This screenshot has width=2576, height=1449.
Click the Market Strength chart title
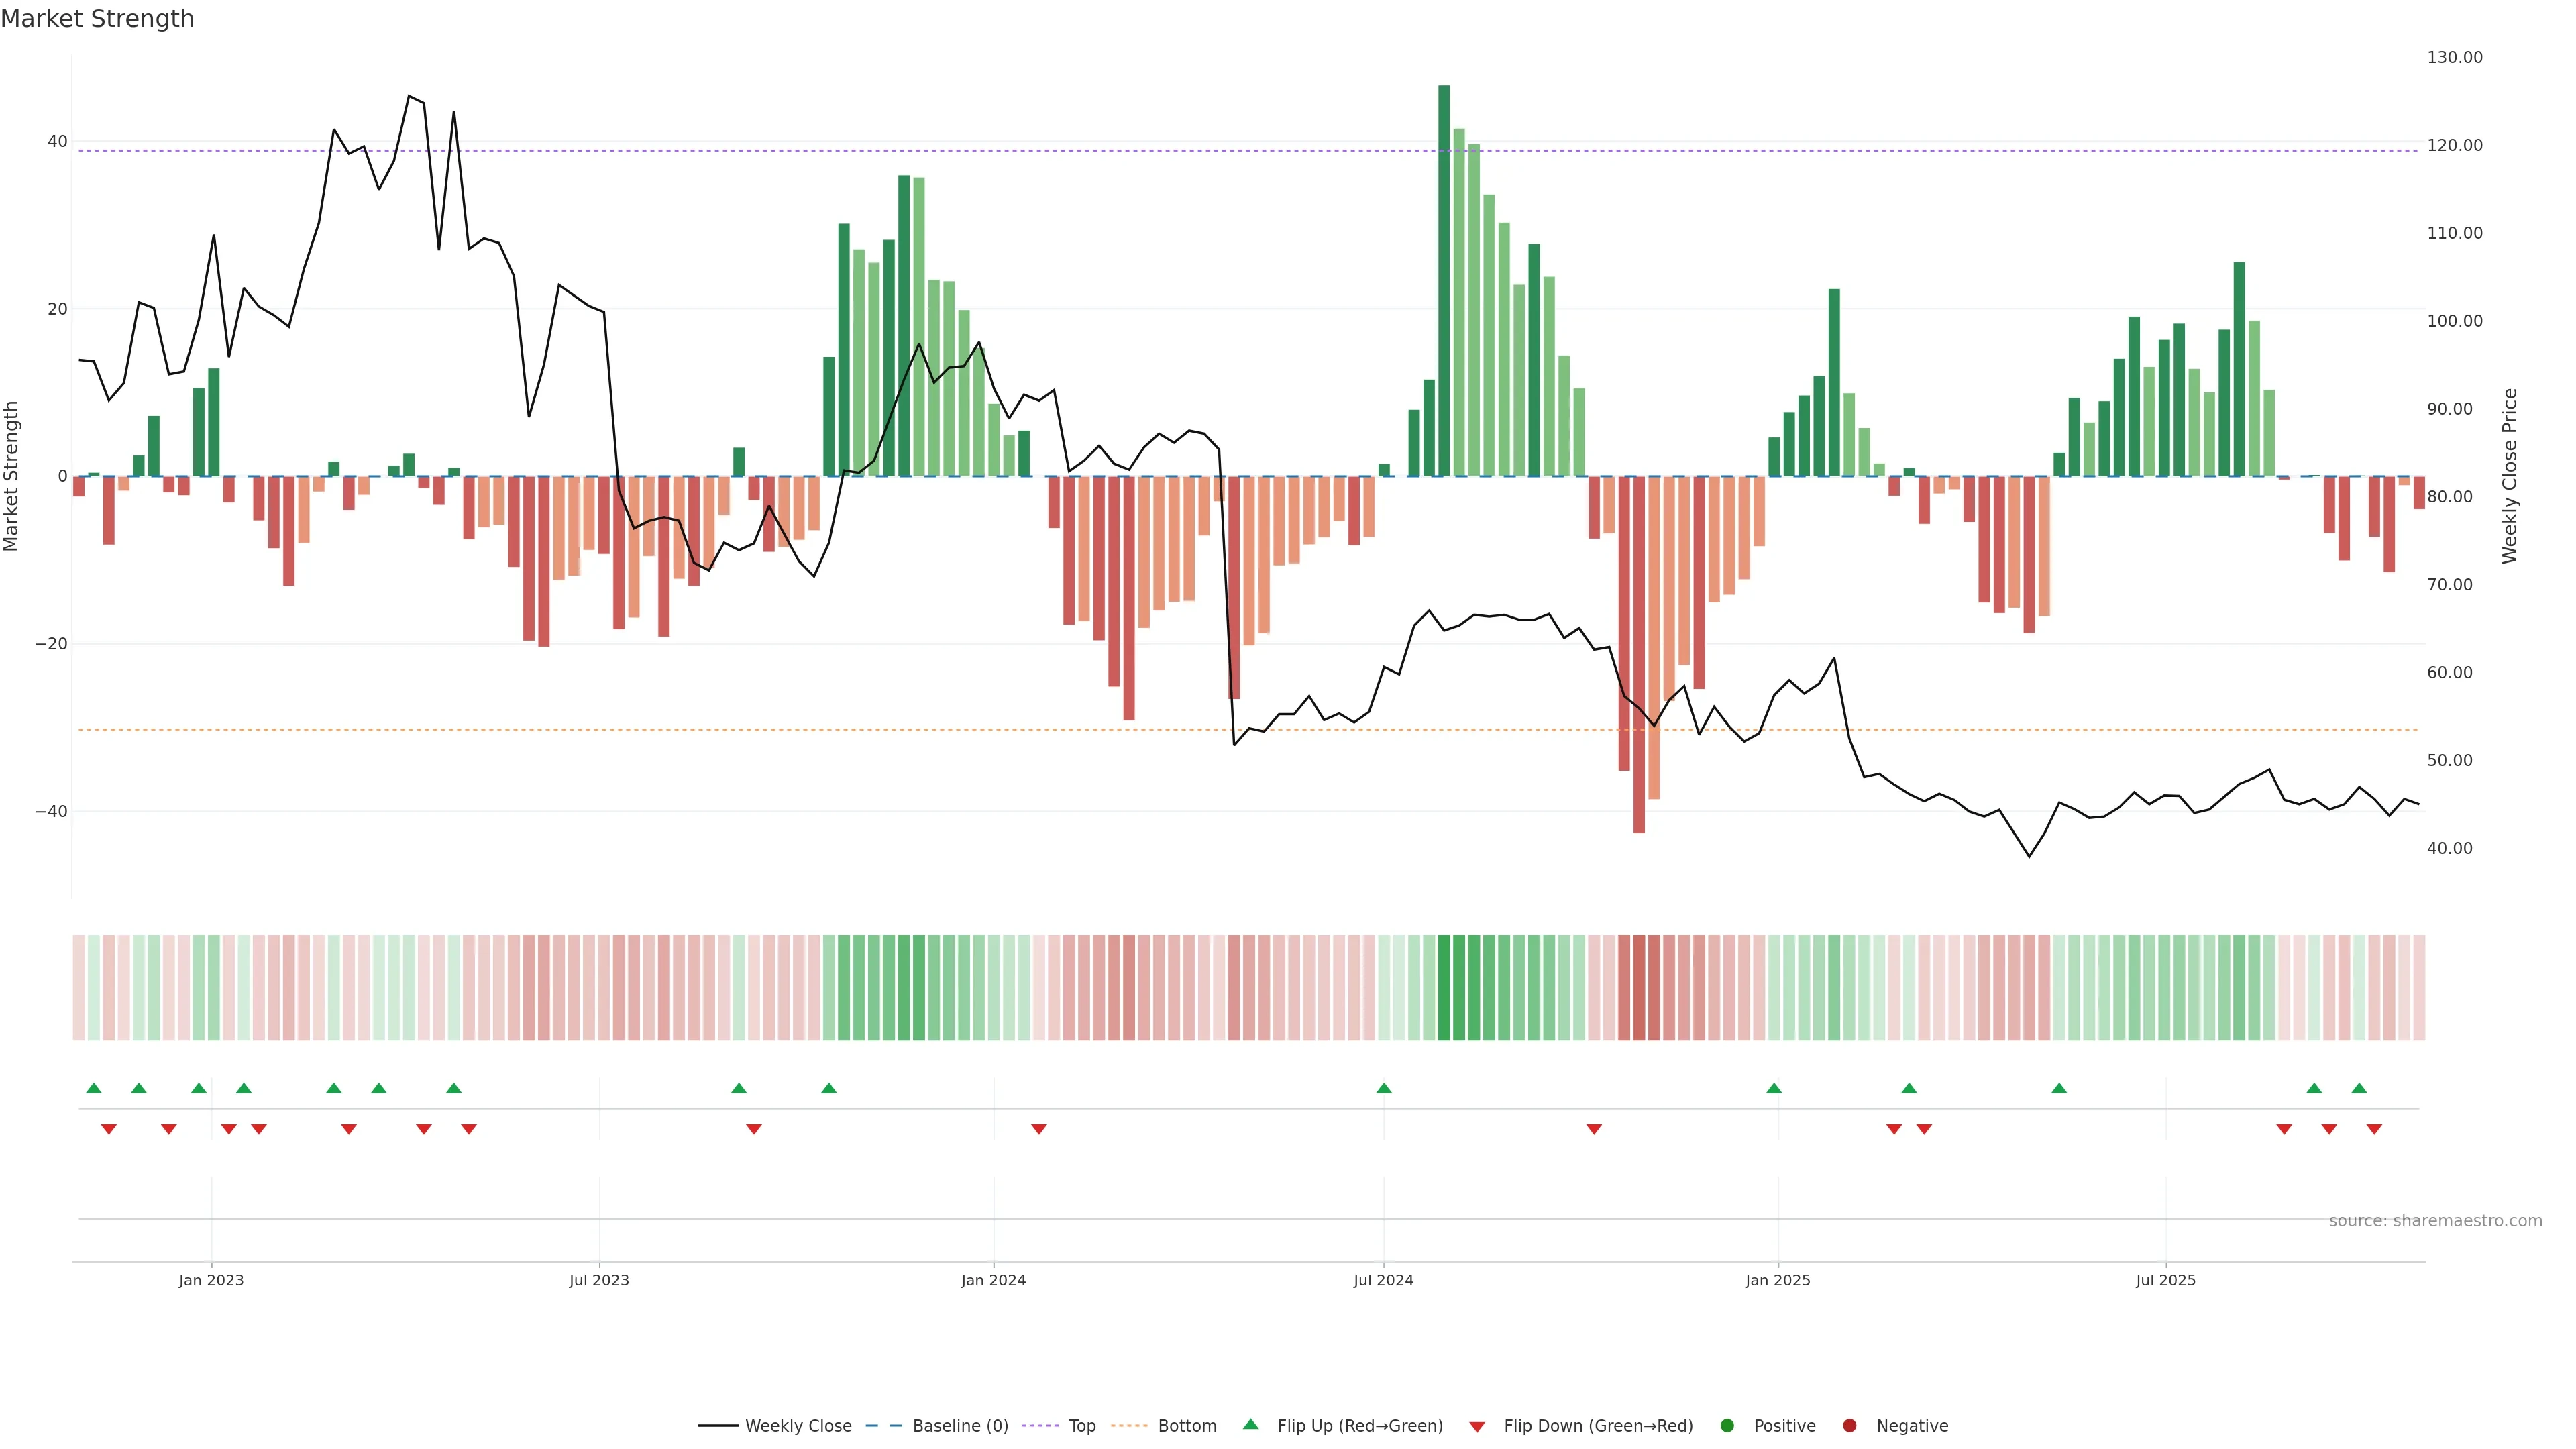point(97,19)
